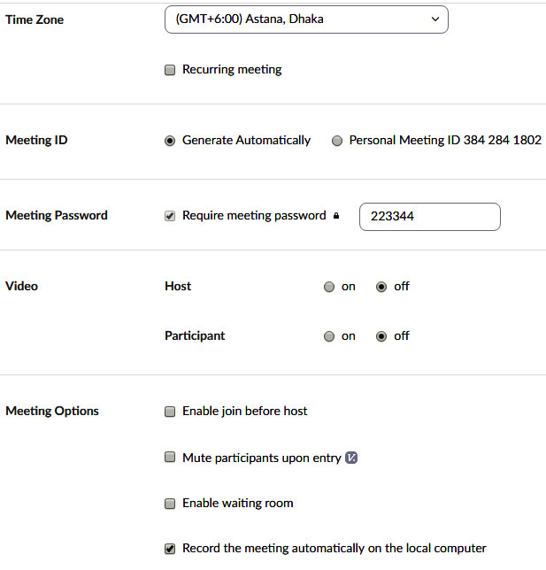Click the info icon after Mute participants
Screen dimensions: 546x570
tap(351, 458)
